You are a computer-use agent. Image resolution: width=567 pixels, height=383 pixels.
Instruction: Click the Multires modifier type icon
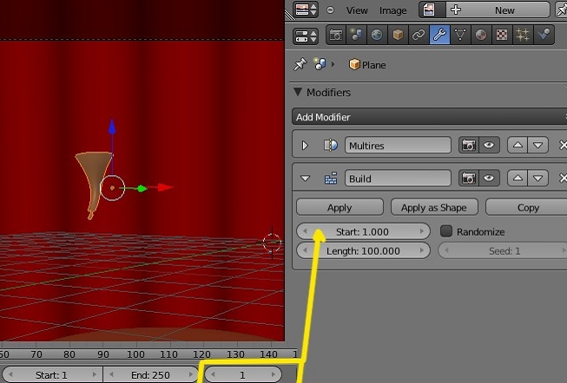point(331,145)
